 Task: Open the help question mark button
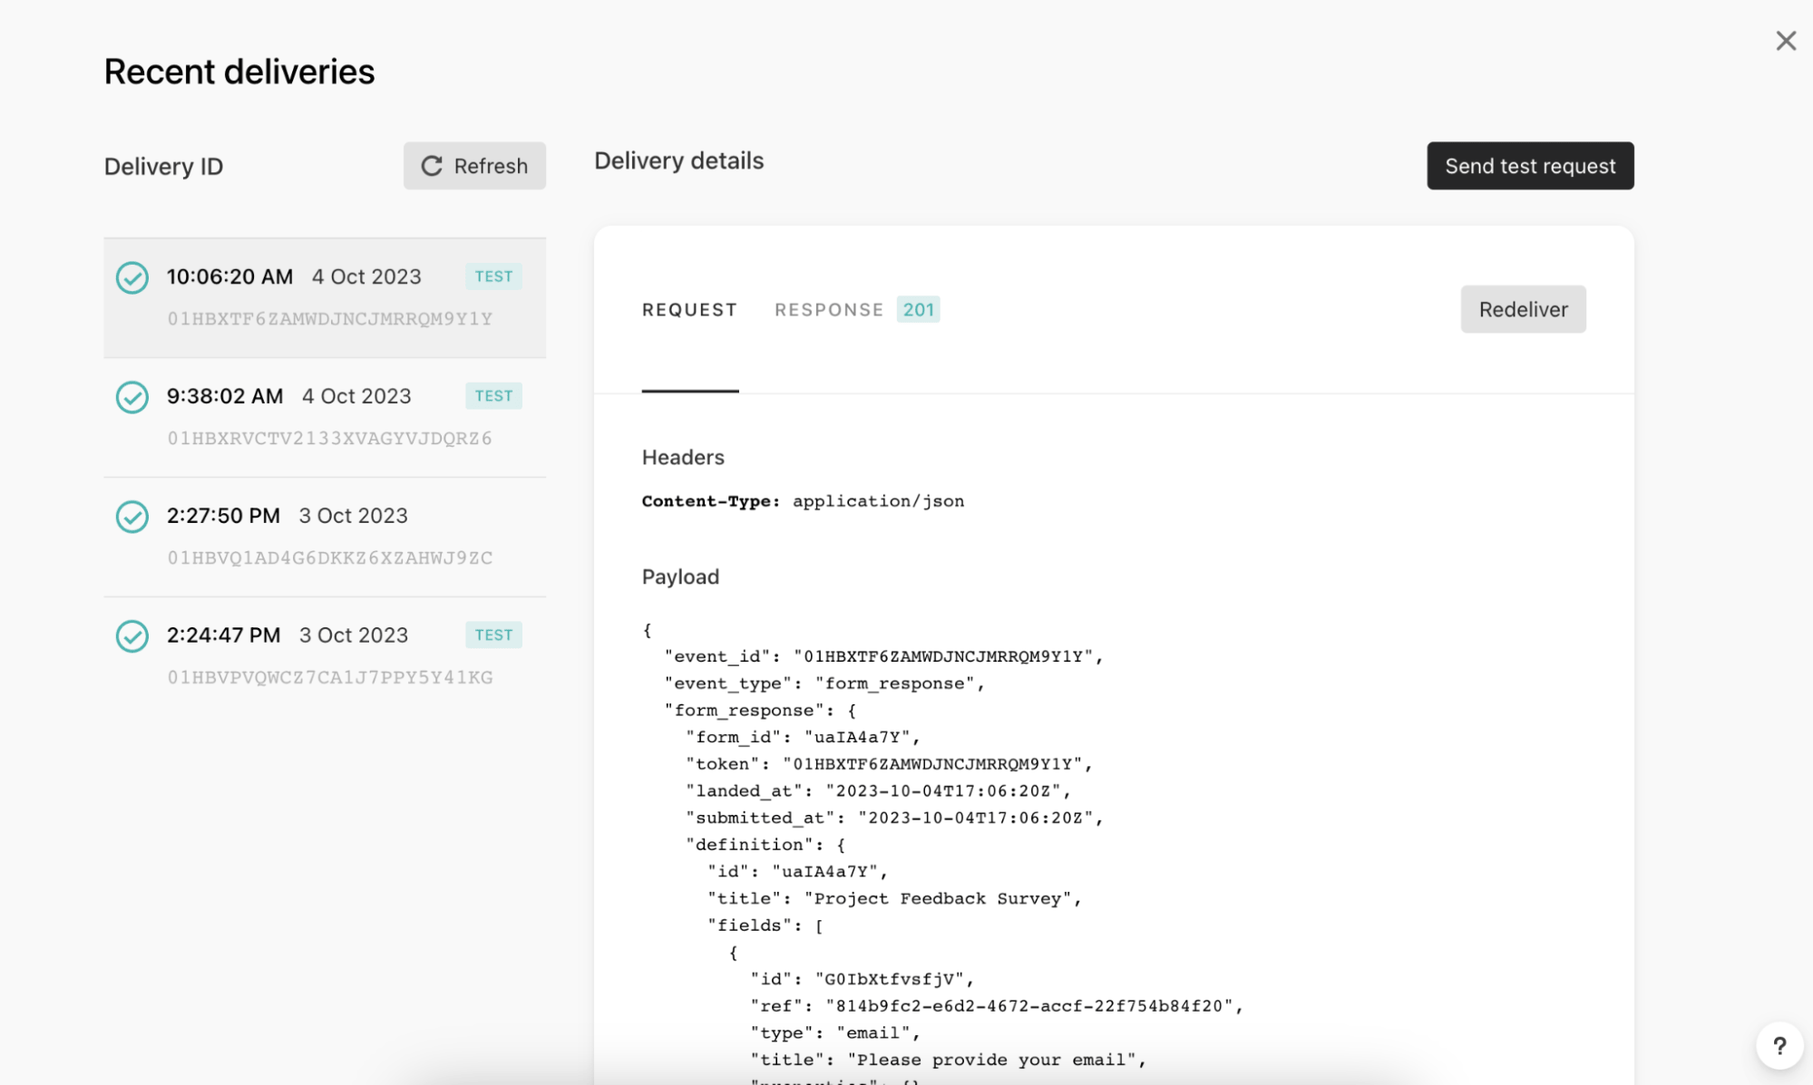(x=1779, y=1046)
